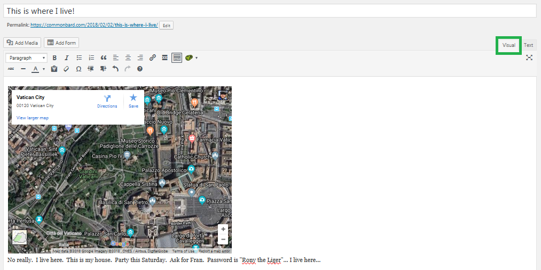
Task: Zoom in on the map
Action: point(223,229)
